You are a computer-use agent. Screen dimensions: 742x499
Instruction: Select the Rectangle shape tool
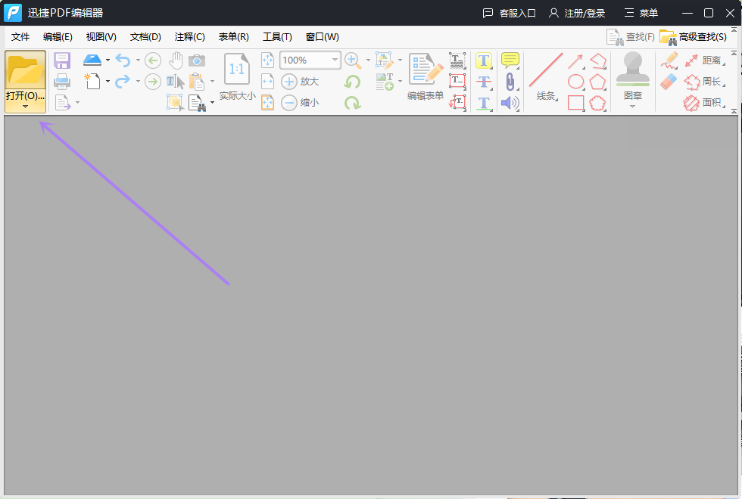[x=575, y=103]
